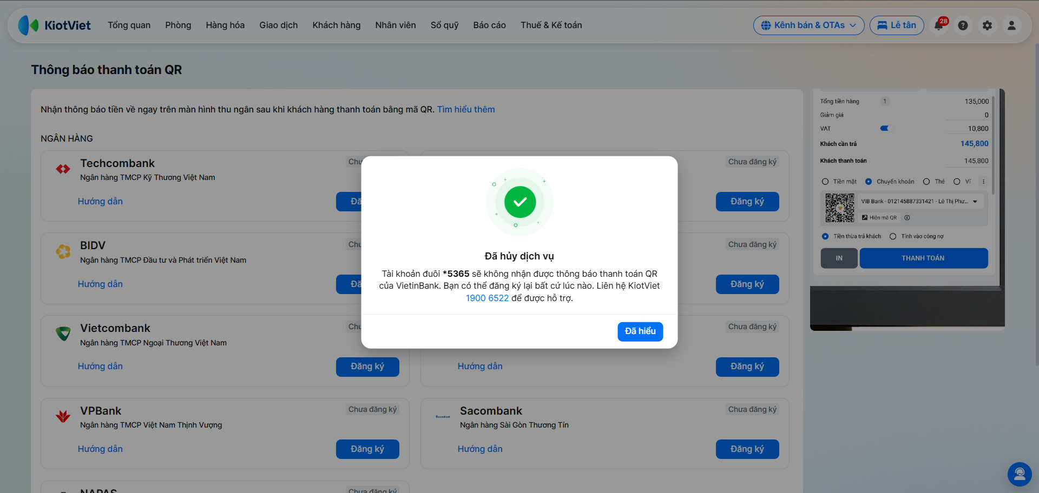Click the Thông báo thanh toán QR heading
1039x493 pixels.
click(107, 70)
